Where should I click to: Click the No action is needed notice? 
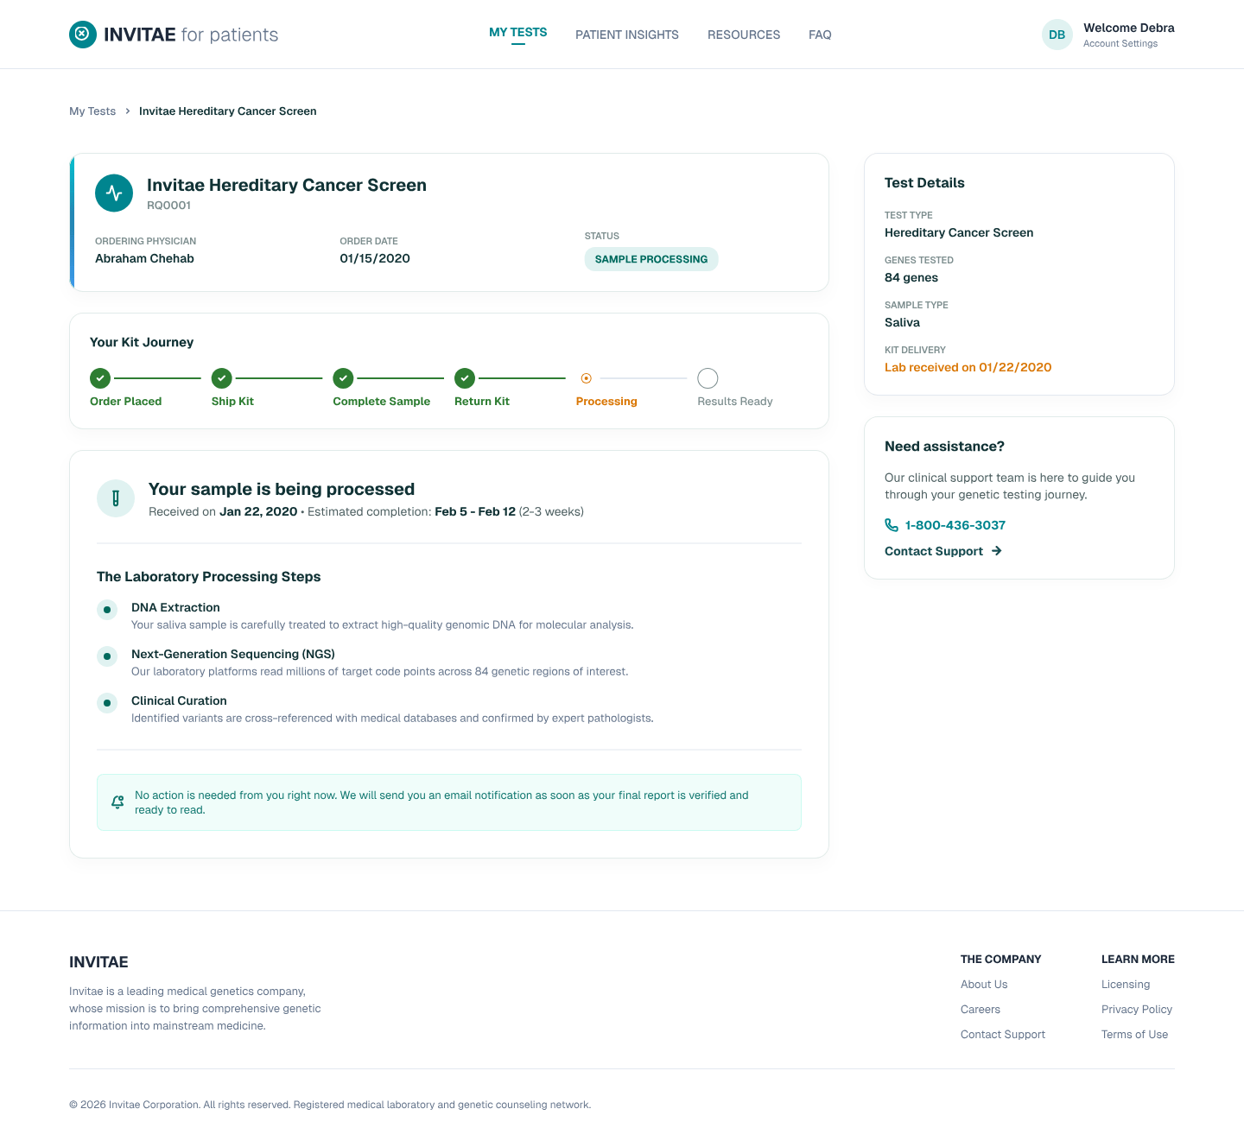(x=449, y=802)
